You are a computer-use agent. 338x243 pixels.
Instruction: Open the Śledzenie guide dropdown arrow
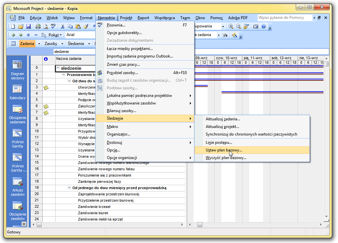click(x=89, y=44)
